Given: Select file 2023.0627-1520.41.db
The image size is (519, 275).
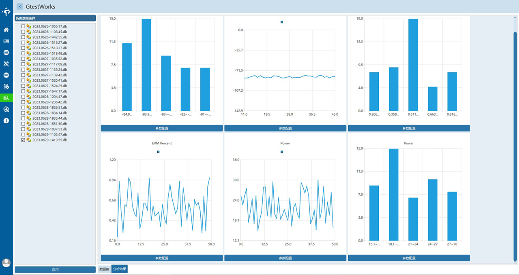Looking at the screenshot, I should [x=50, y=80].
